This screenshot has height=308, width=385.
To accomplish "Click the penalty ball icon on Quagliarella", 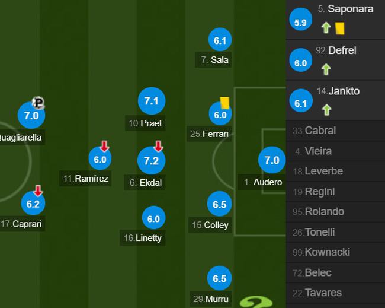I will [38, 102].
